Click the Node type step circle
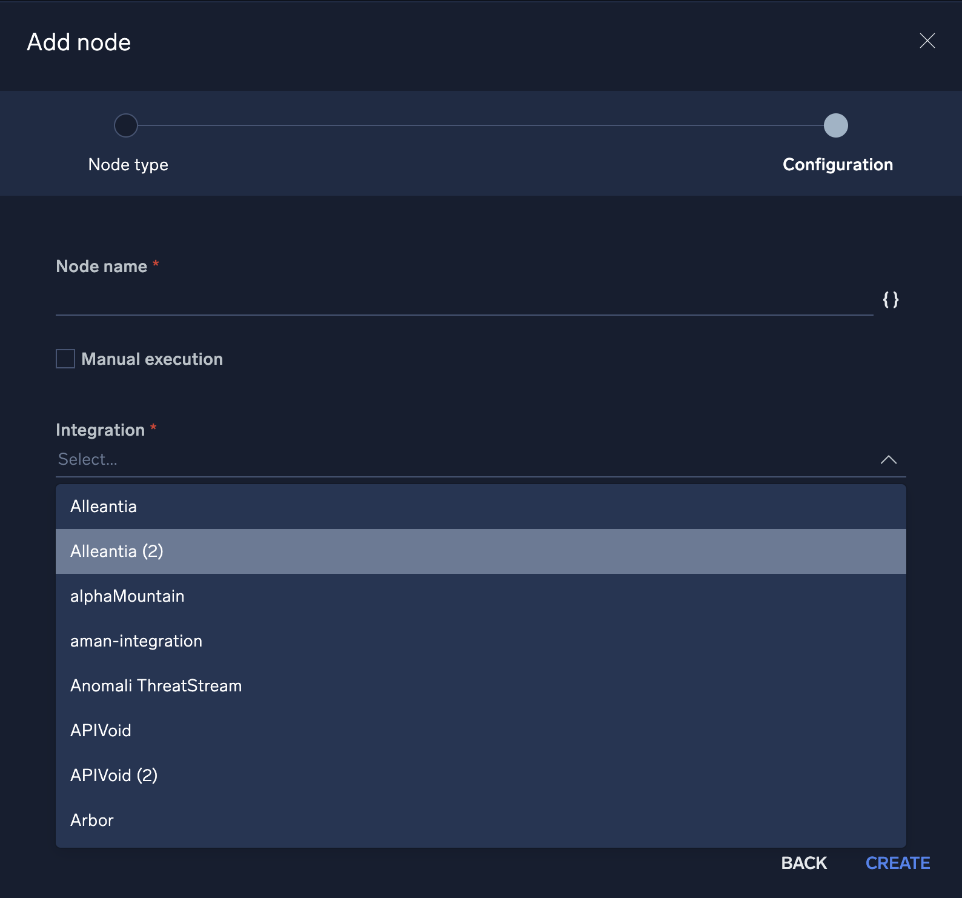Image resolution: width=962 pixels, height=898 pixels. click(126, 125)
